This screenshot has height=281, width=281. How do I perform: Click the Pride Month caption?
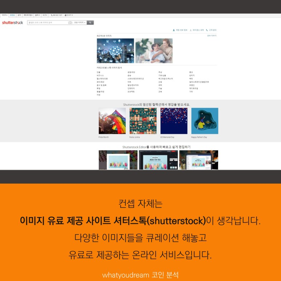104,137
